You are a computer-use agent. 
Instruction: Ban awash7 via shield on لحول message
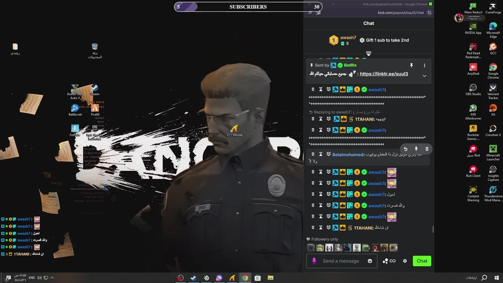coord(329,194)
